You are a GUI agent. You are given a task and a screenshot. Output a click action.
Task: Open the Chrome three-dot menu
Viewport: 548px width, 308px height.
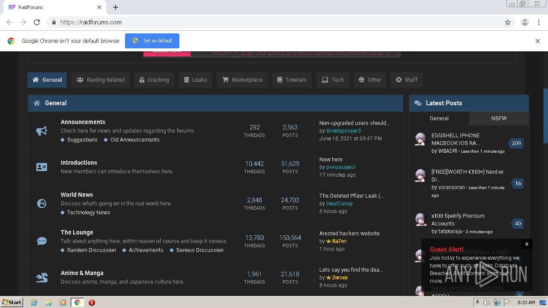(539, 22)
